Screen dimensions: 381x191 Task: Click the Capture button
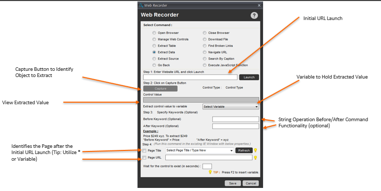pos(160,88)
